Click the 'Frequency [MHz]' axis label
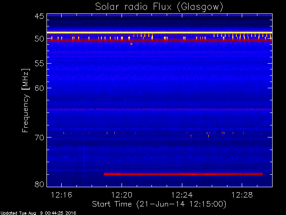The height and width of the screenshot is (215, 286). tap(25, 100)
